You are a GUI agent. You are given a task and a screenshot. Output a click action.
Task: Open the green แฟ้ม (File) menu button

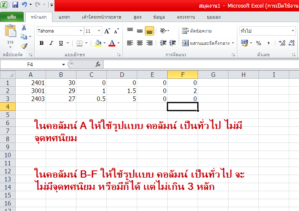tap(12, 17)
